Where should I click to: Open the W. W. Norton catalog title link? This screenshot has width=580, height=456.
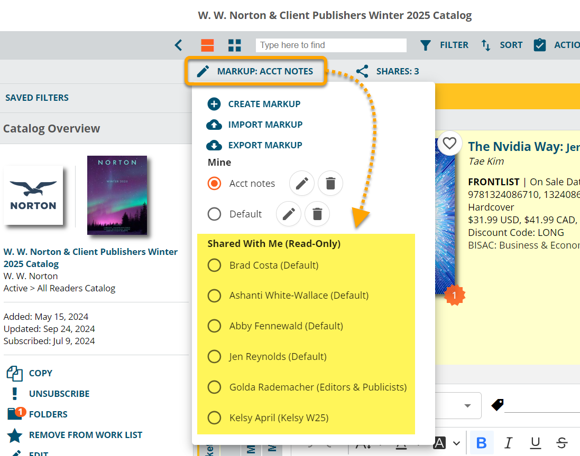pos(90,258)
